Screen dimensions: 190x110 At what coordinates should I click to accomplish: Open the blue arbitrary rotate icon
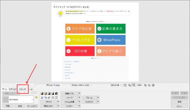tap(42, 97)
